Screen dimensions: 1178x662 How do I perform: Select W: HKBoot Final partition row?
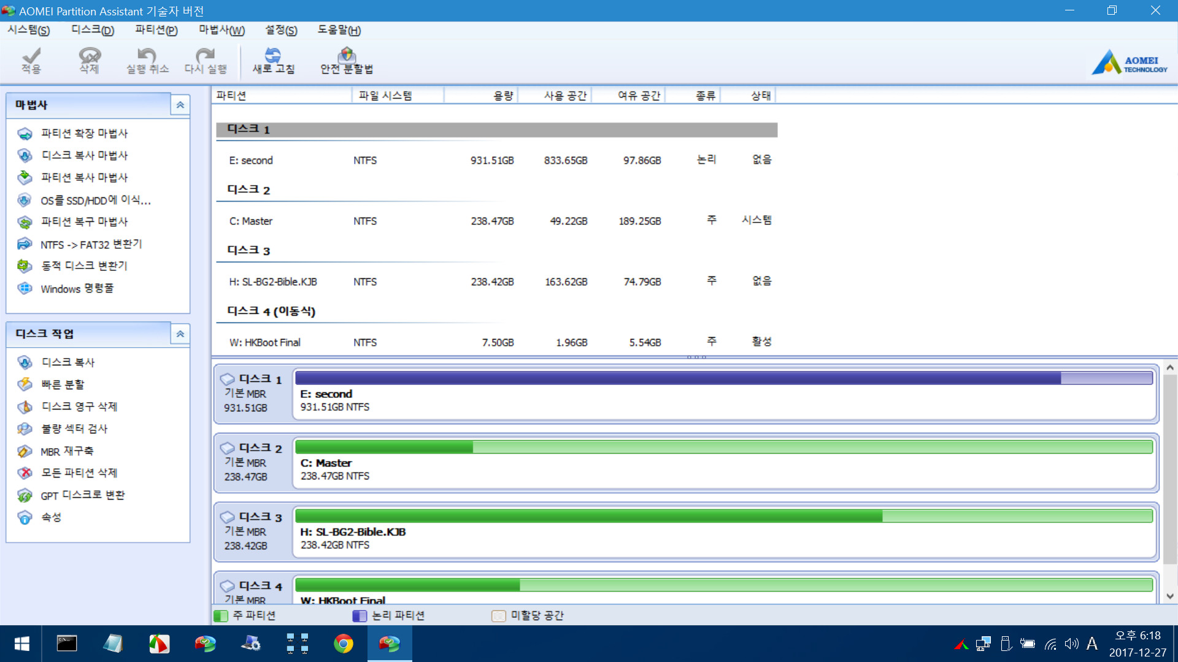pos(497,342)
